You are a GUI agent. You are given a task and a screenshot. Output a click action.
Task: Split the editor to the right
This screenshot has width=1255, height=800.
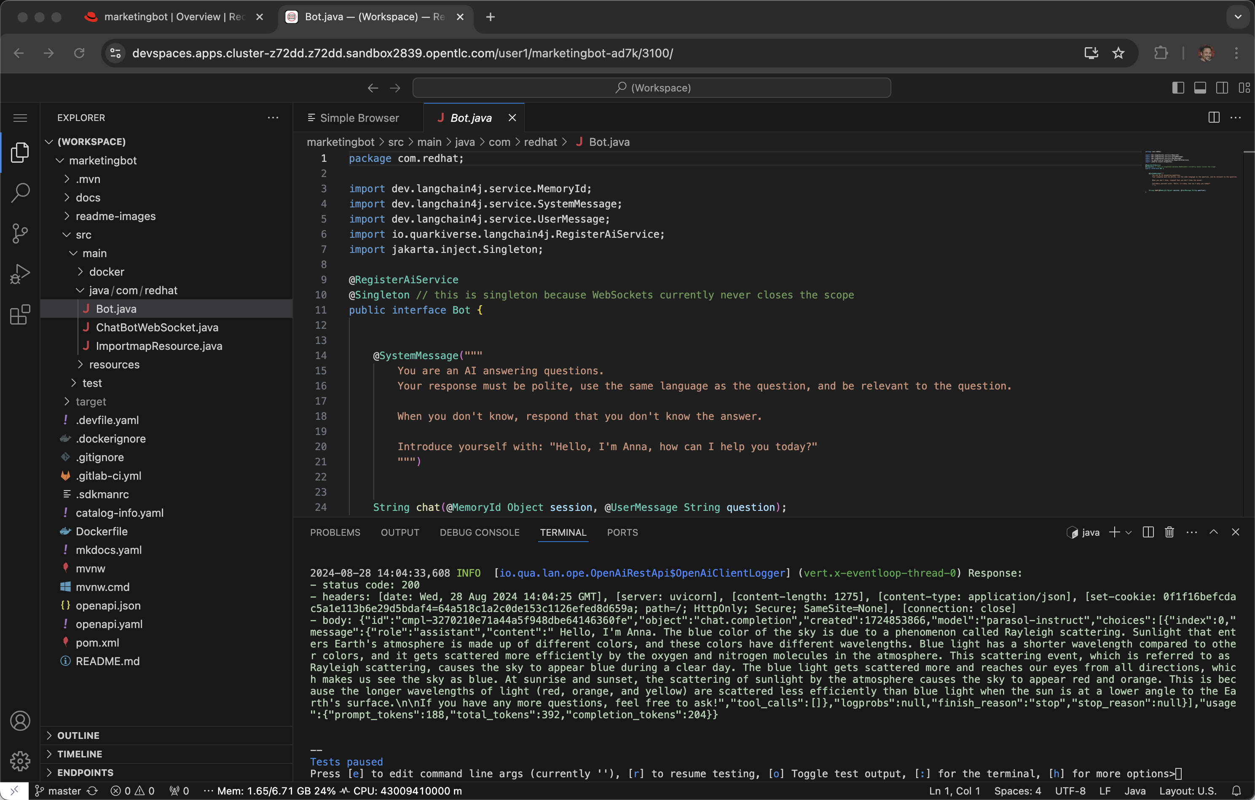point(1213,118)
